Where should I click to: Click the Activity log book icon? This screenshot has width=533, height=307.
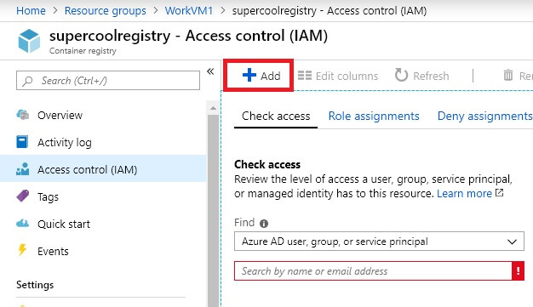[22, 142]
